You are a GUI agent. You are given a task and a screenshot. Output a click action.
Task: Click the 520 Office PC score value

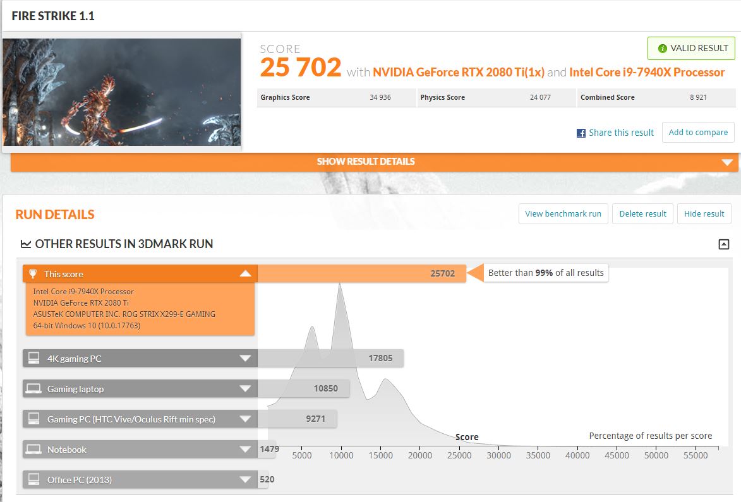267,479
